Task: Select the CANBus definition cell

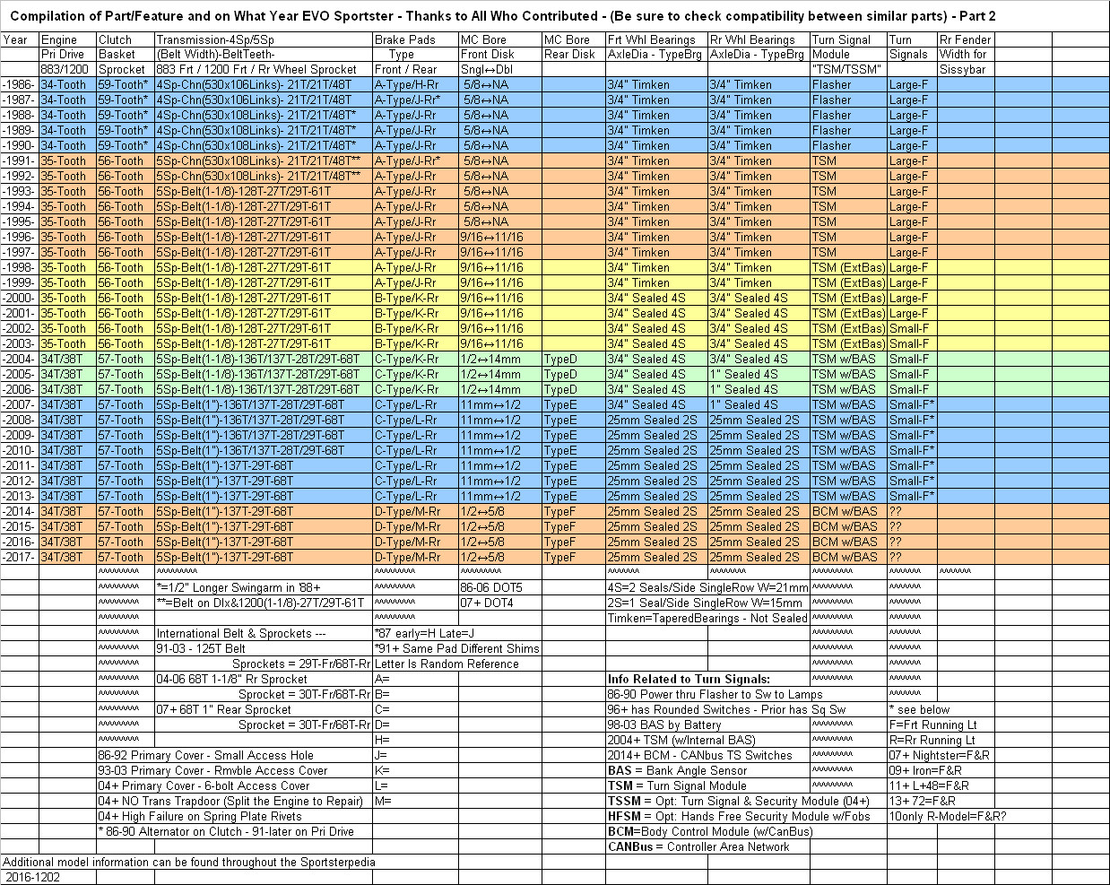Action: 698,846
